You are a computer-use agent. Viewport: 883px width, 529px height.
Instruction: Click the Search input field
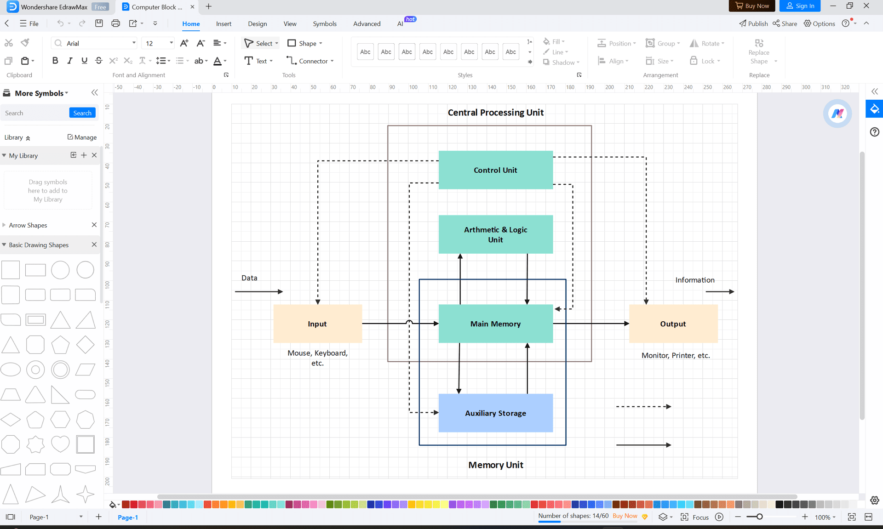coord(34,113)
